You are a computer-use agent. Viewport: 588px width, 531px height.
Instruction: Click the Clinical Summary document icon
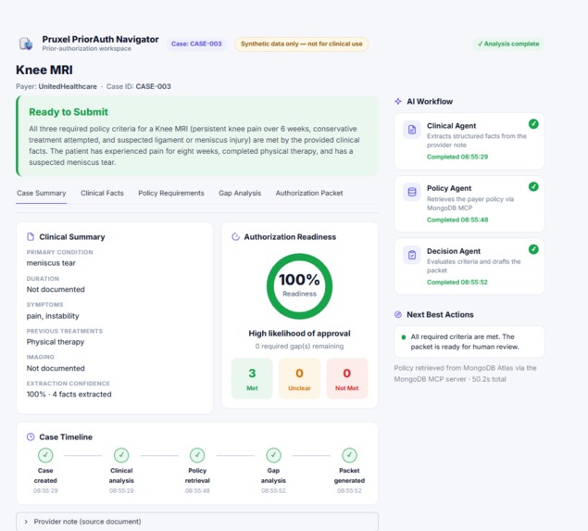[x=31, y=237]
